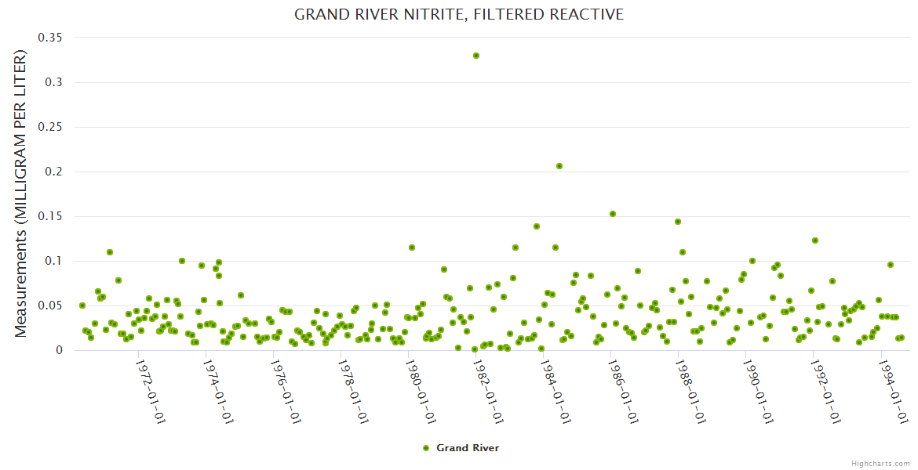Click the 0.144 data point before 1988
The image size is (918, 470).
(x=678, y=222)
